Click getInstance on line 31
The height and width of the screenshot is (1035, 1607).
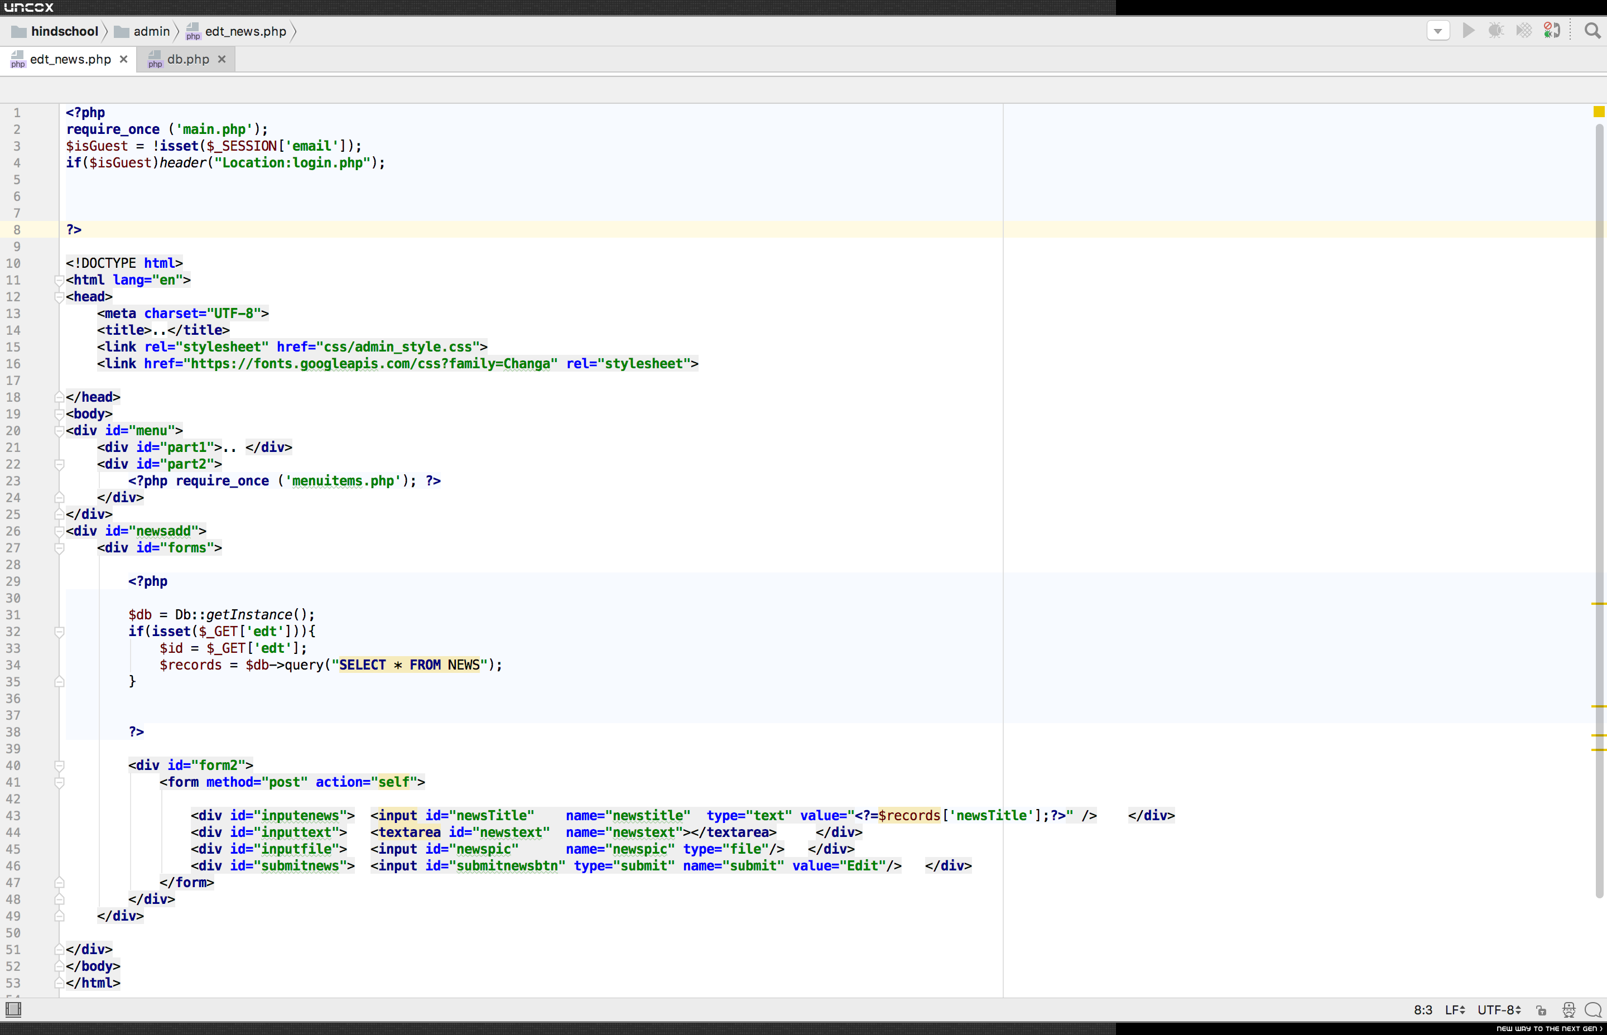[249, 614]
